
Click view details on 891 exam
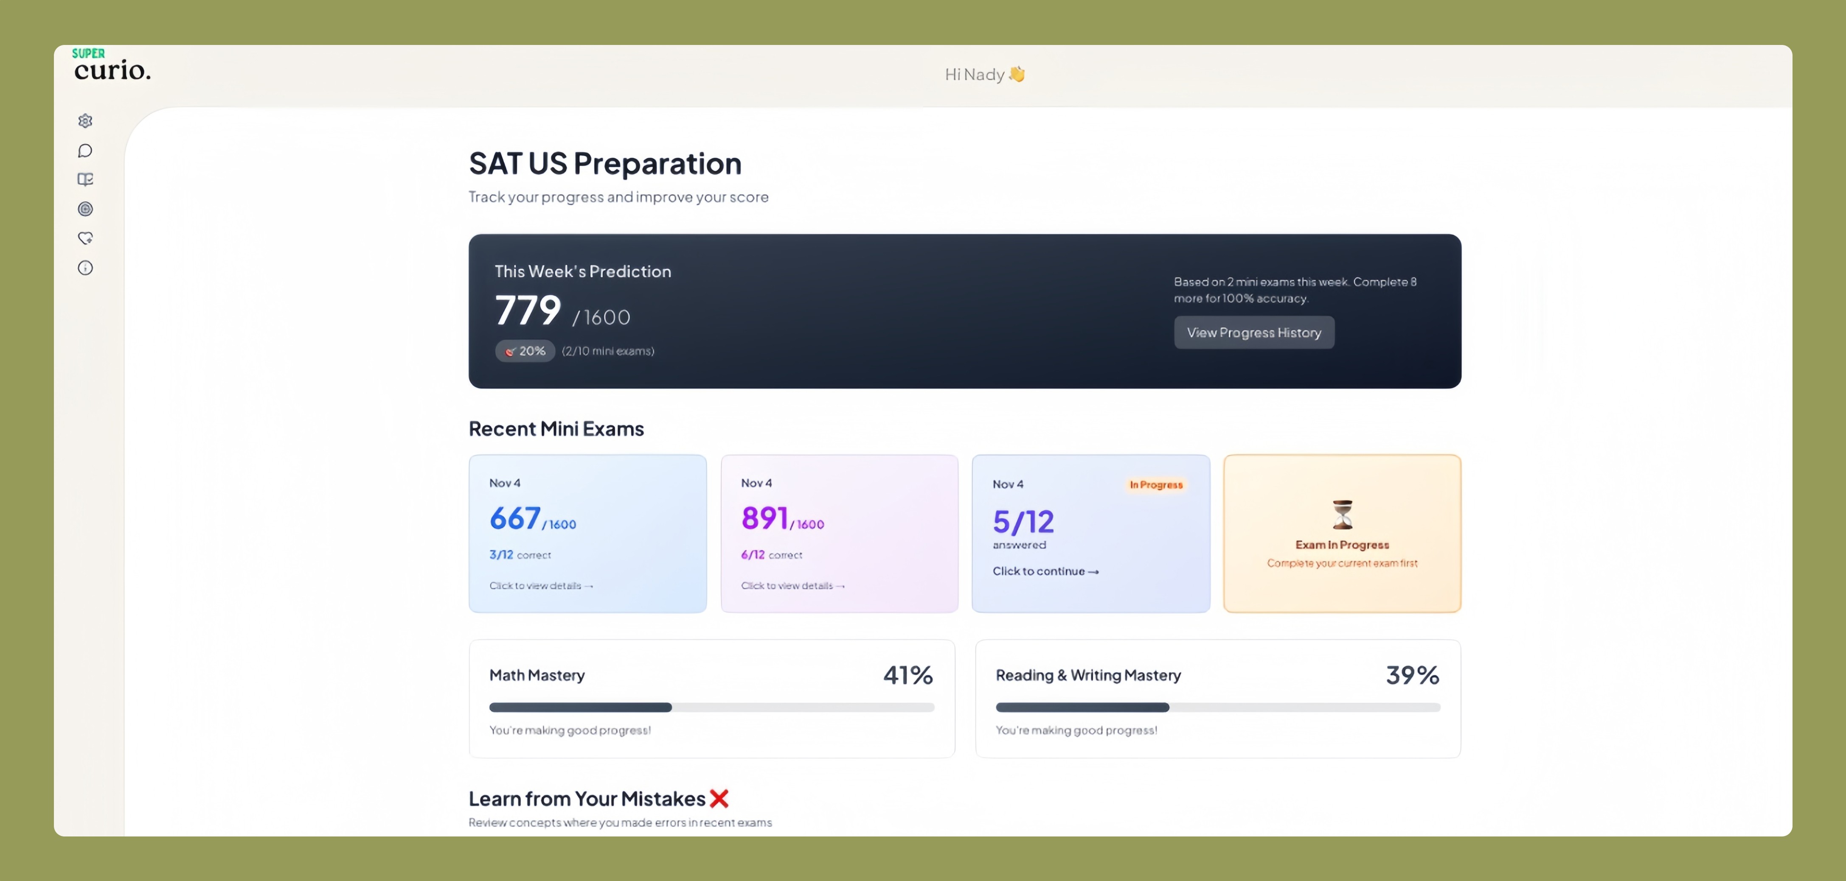tap(792, 586)
